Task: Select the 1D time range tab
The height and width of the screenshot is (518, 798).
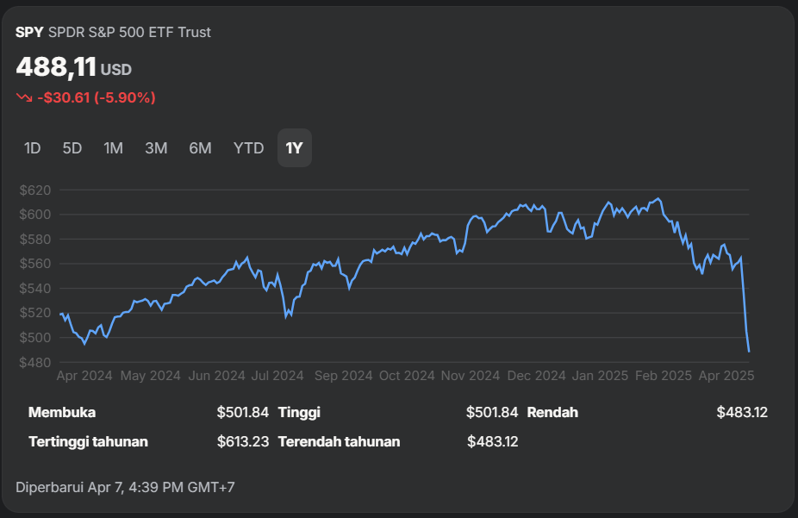Action: (x=32, y=148)
